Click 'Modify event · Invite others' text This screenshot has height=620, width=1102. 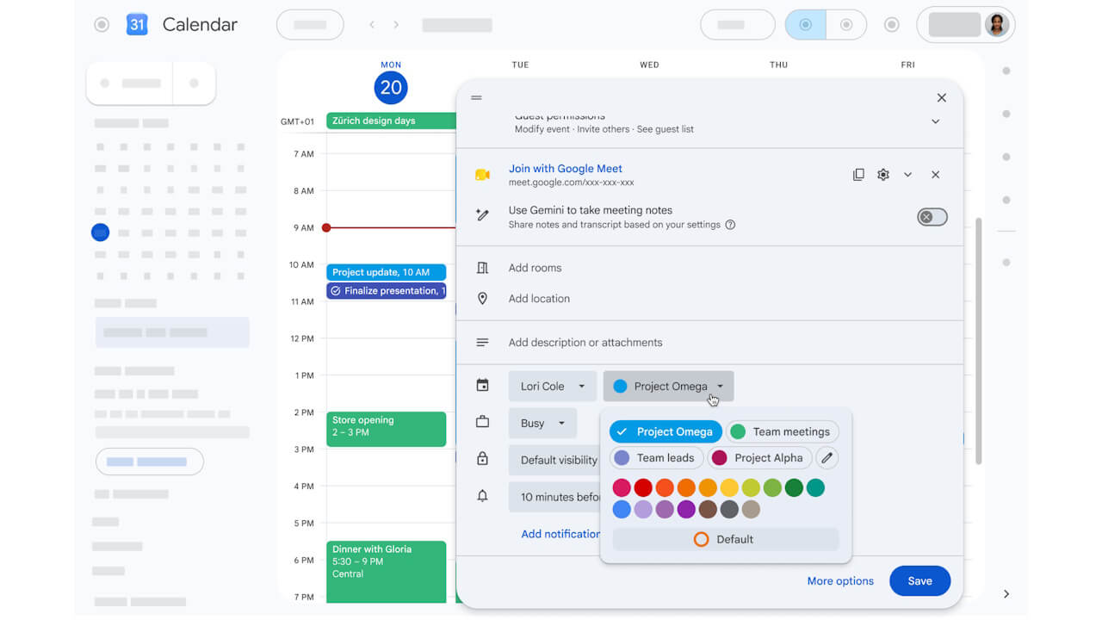point(572,129)
